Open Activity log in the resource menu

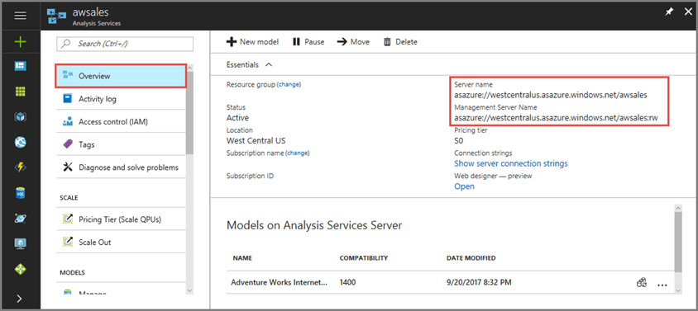tap(121, 99)
